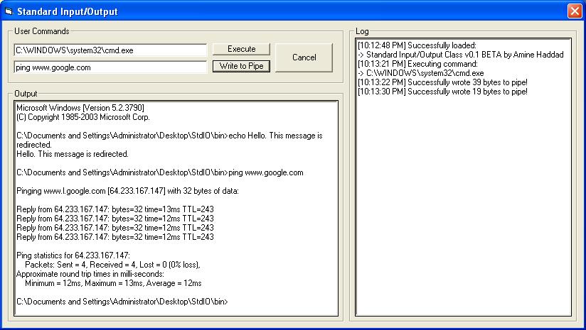Focus the cmd.exe path input field
Image resolution: width=586 pixels, height=330 pixels.
click(x=110, y=50)
